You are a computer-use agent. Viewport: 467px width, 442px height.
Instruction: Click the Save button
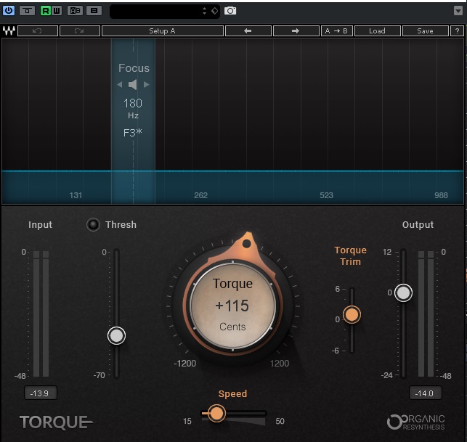425,31
